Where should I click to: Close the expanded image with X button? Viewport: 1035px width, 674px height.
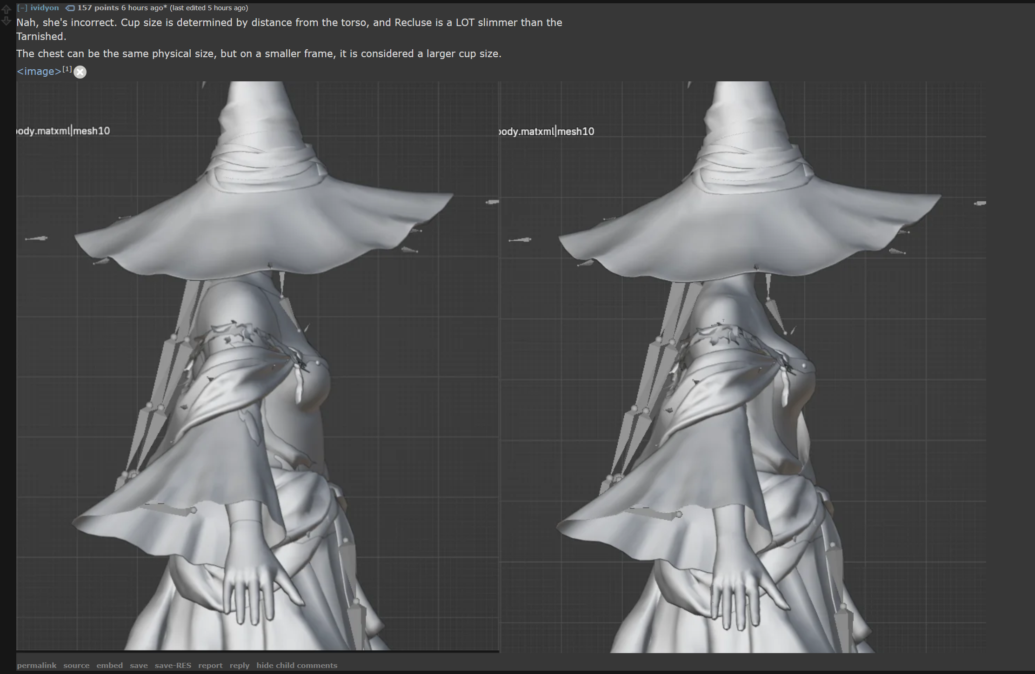(80, 72)
